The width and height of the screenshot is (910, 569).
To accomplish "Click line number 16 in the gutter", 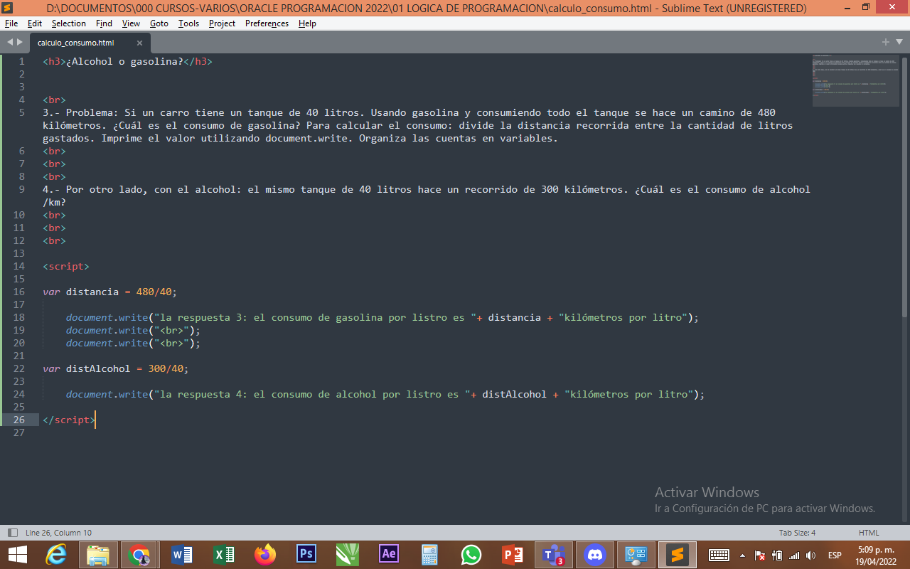I will (x=18, y=292).
